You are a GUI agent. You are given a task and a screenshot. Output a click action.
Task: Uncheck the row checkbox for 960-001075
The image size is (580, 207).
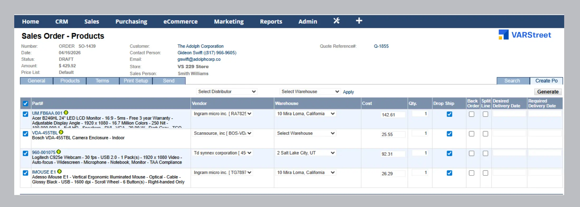(25, 153)
